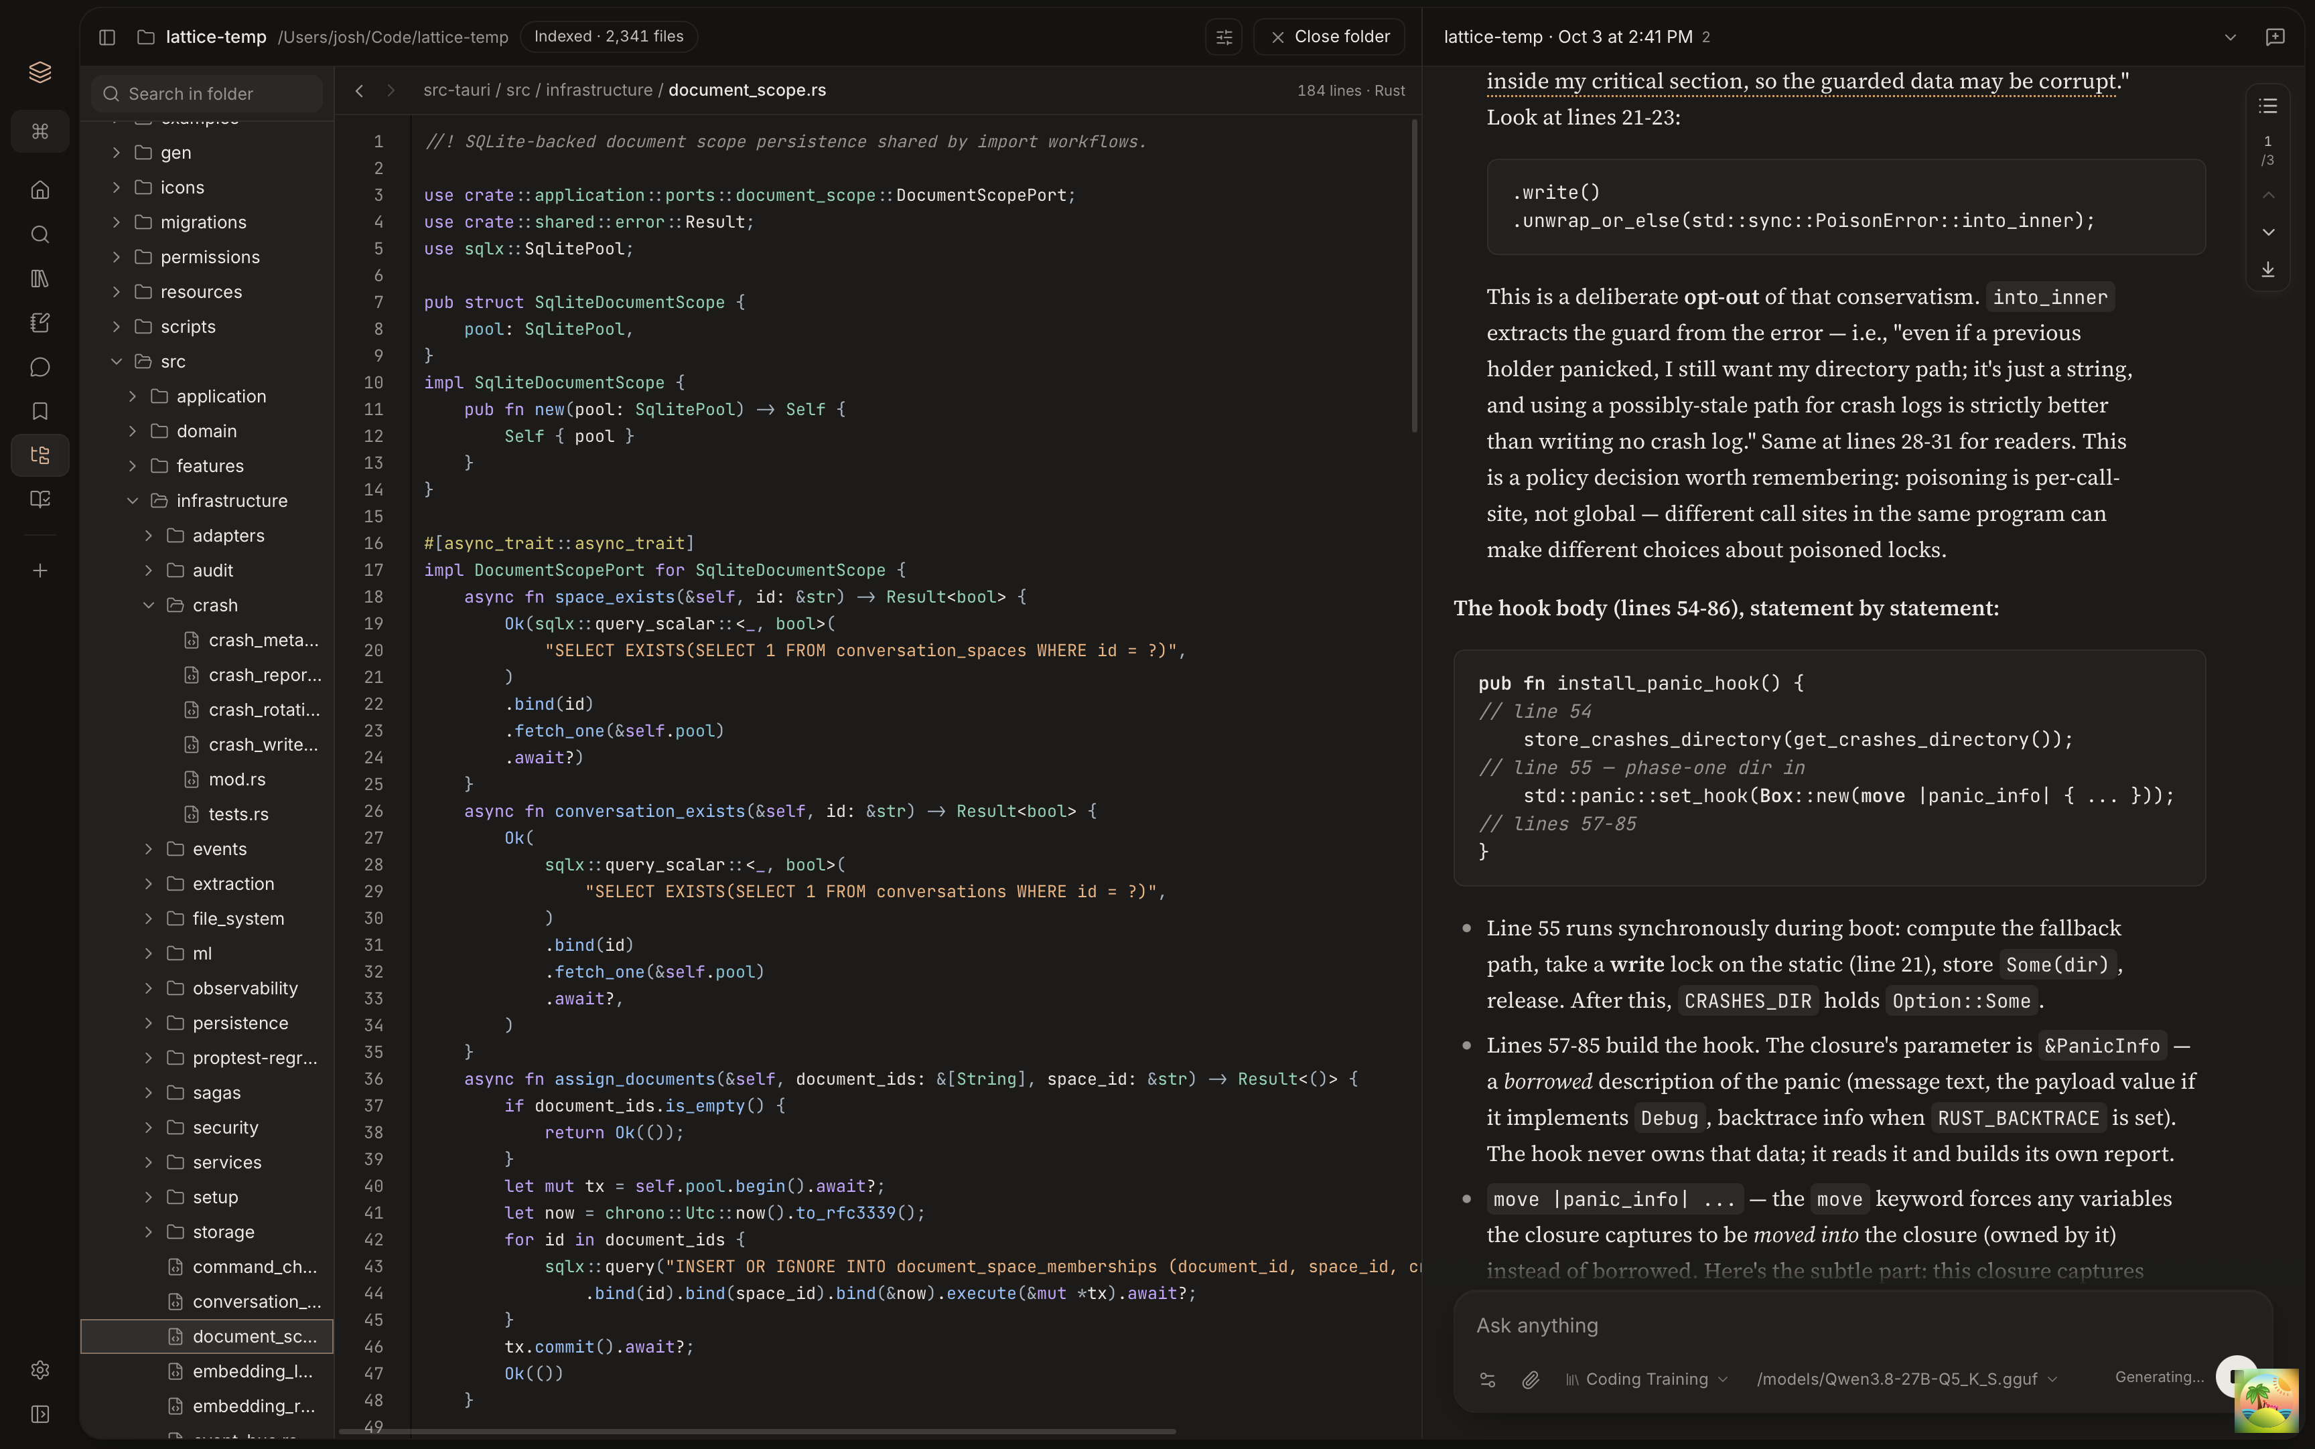Open the Coding Training dropdown
This screenshot has width=2315, height=1449.
tap(1646, 1379)
